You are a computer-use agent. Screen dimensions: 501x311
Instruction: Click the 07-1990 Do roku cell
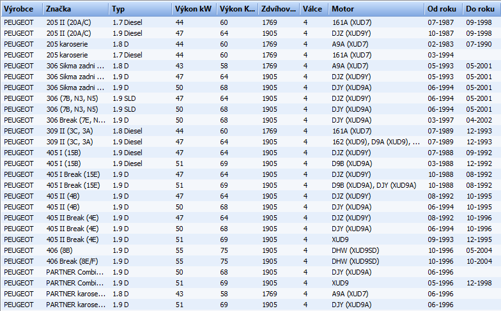pyautogui.click(x=479, y=44)
